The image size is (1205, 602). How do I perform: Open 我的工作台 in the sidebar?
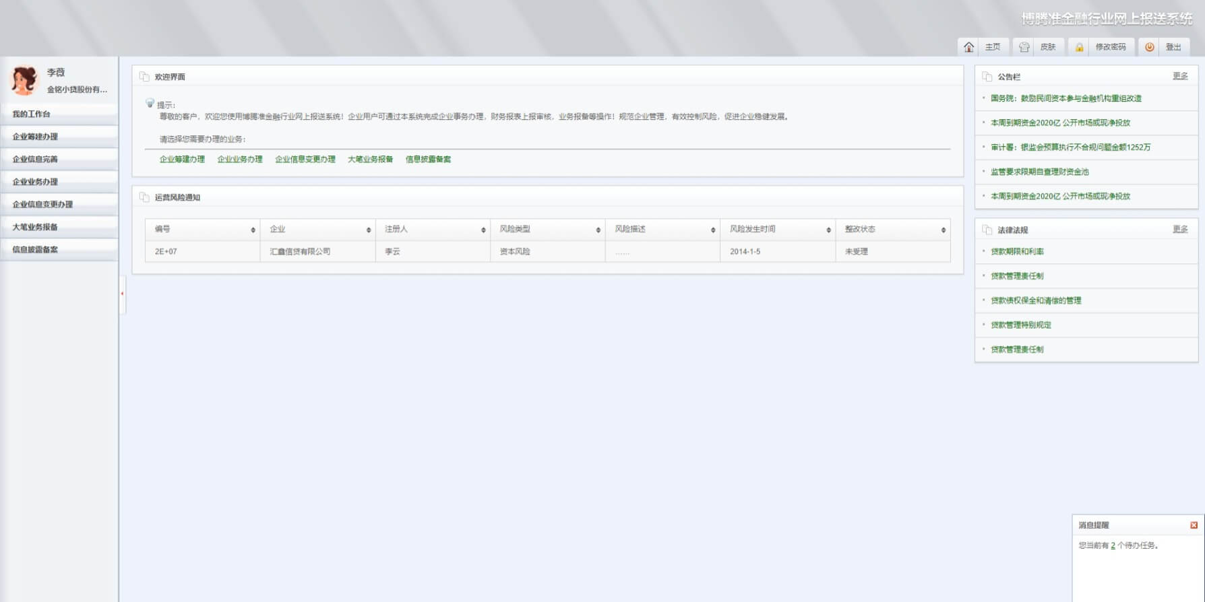point(32,114)
